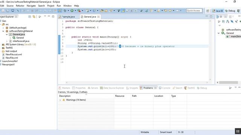The width and height of the screenshot is (241, 135).
Task: Click the editor horizontal scrollbar
Action: pos(137,82)
